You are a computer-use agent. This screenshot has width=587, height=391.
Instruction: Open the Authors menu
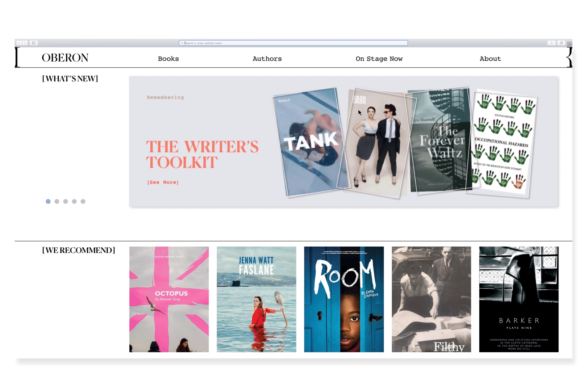coord(267,59)
